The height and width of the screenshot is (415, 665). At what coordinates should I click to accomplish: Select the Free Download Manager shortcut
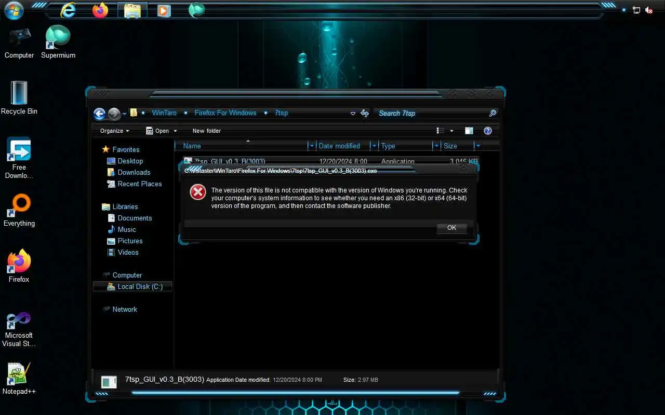click(x=19, y=158)
